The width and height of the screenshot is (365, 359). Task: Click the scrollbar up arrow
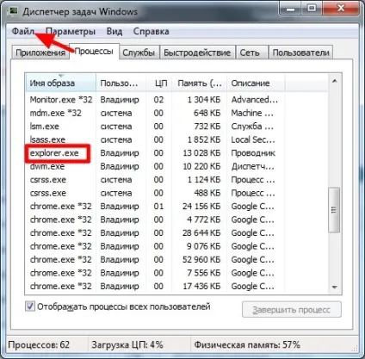(334, 82)
